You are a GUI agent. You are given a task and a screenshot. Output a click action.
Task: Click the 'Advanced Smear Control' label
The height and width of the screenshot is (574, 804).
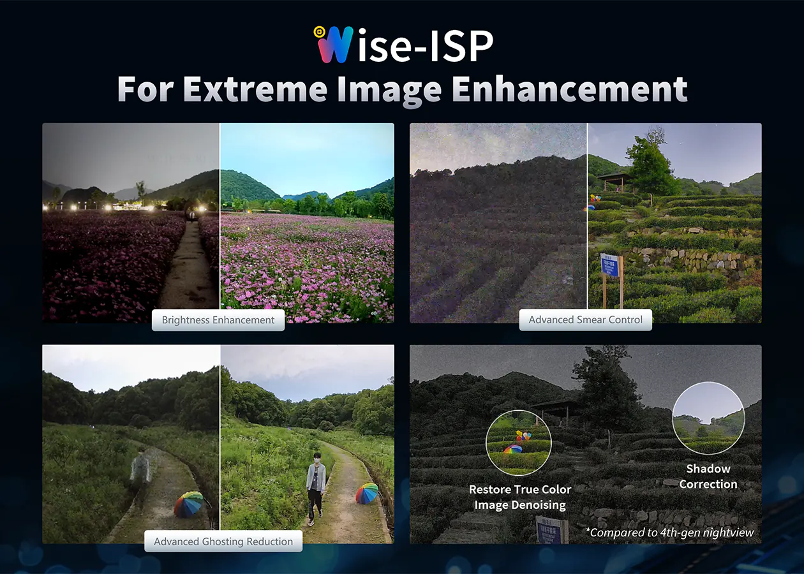586,320
